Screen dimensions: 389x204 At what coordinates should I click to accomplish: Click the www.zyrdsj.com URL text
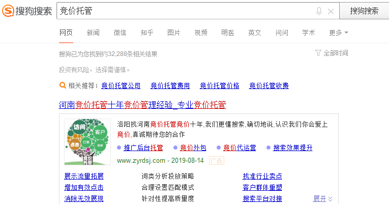point(141,161)
